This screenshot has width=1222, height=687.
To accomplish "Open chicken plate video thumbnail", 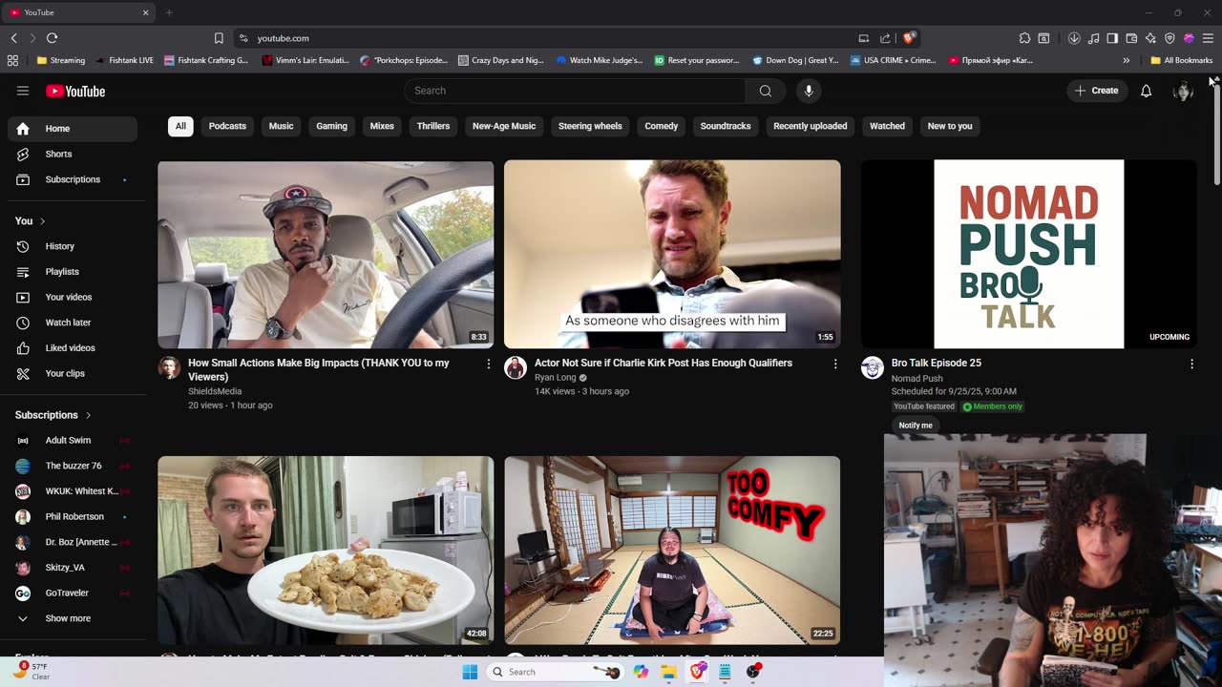I will (x=326, y=550).
